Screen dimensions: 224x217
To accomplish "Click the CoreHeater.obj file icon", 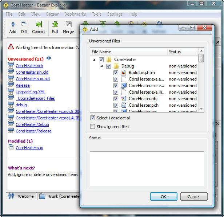I will pos(124,99).
